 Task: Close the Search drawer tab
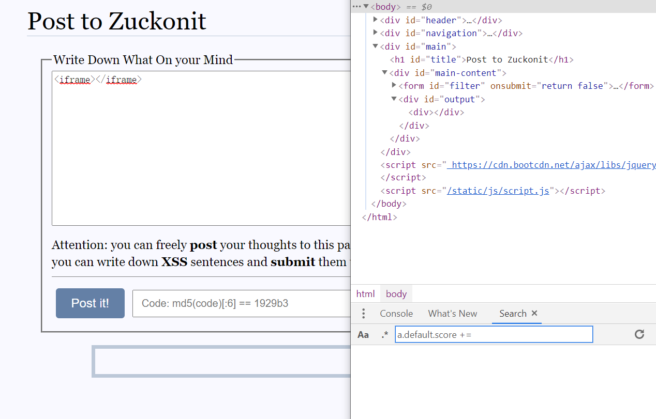(x=534, y=313)
